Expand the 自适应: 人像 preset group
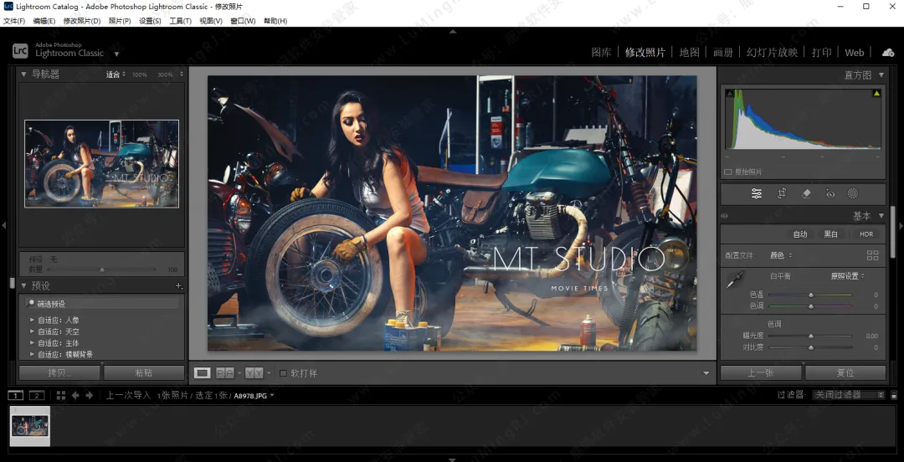 (x=33, y=320)
